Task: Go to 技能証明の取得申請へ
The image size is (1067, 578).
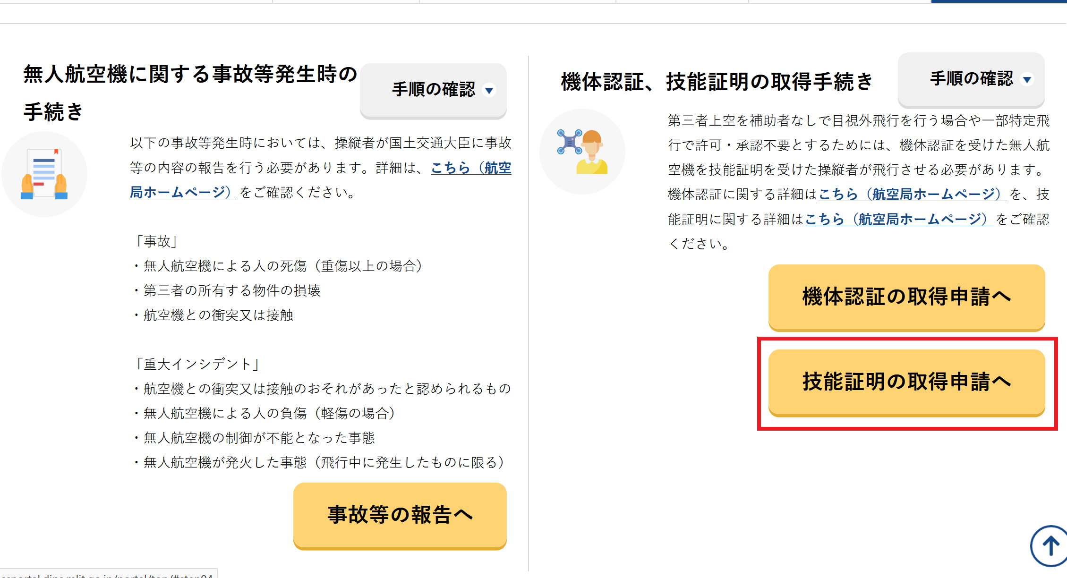Action: [x=906, y=382]
